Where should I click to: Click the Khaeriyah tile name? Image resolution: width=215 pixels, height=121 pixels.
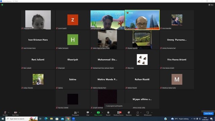(x=73, y=59)
